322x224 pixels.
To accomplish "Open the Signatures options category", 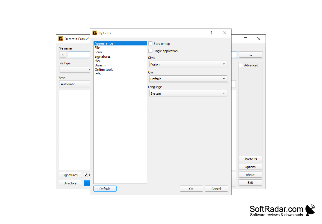I will click(120, 56).
